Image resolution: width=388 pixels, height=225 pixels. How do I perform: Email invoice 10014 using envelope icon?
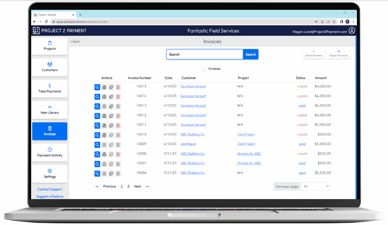pos(104,97)
